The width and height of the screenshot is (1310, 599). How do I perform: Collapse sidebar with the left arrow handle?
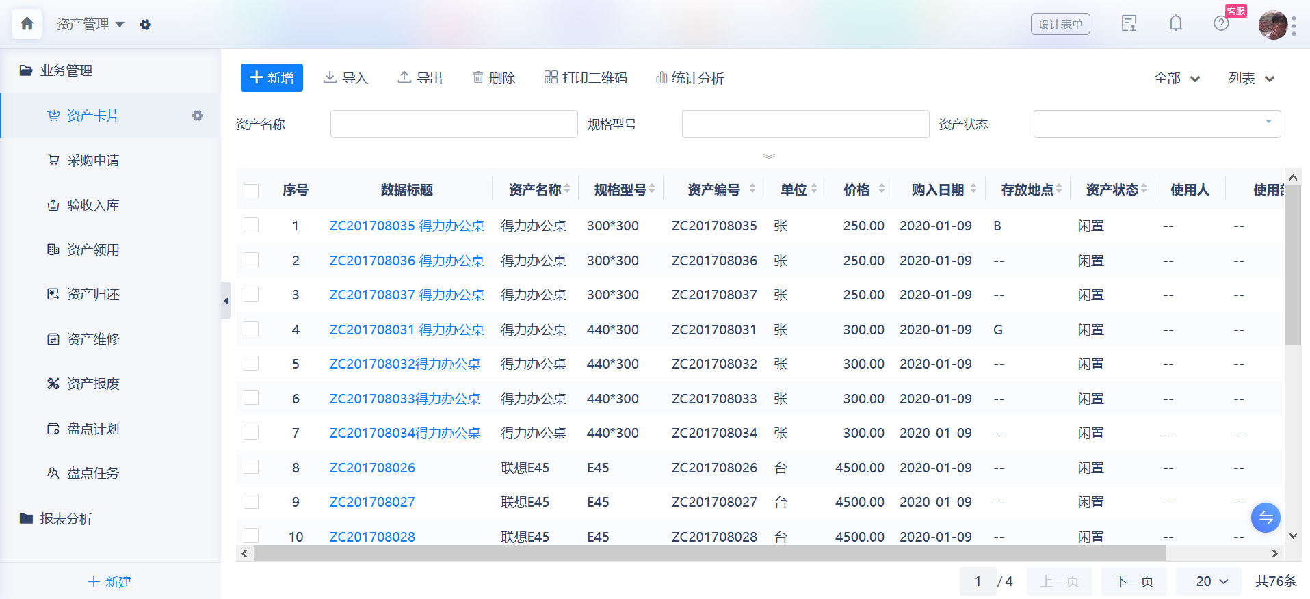225,300
